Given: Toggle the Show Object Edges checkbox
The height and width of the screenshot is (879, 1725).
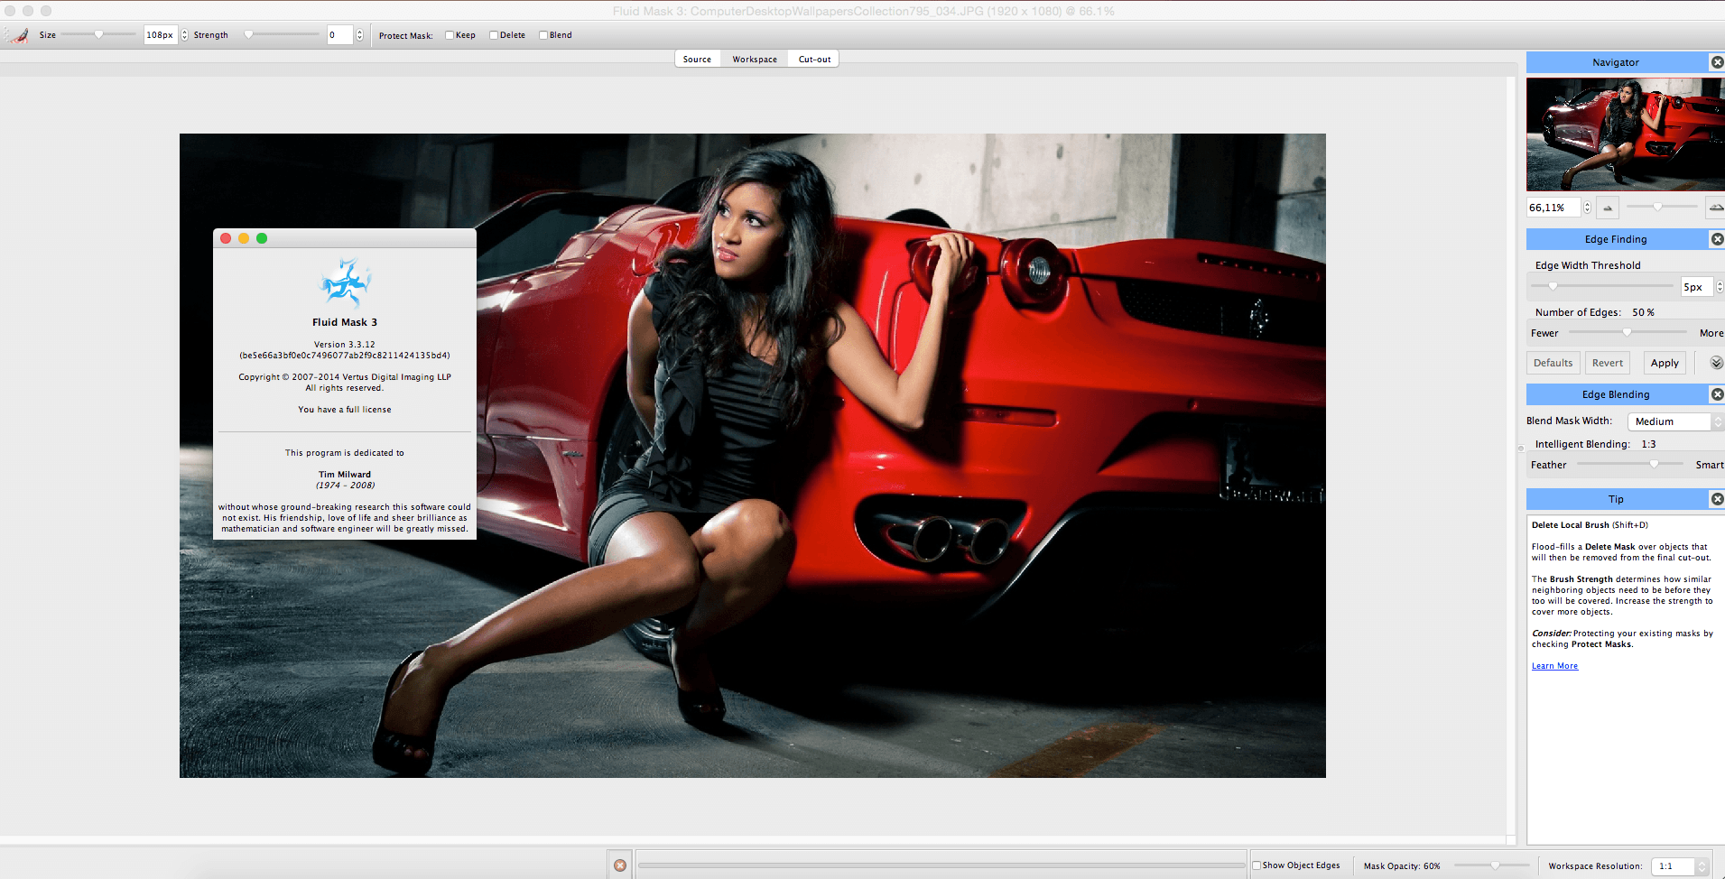Looking at the screenshot, I should tap(1257, 865).
